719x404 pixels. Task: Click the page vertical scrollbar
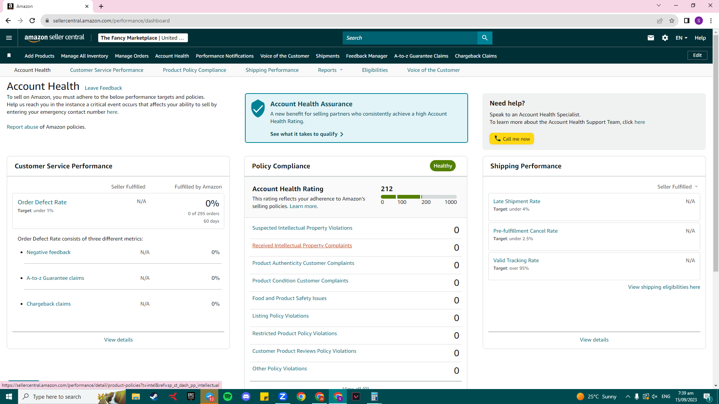point(716,153)
